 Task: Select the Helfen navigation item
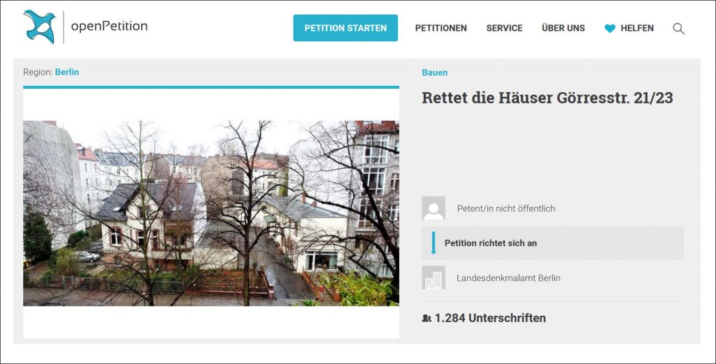[x=637, y=29]
